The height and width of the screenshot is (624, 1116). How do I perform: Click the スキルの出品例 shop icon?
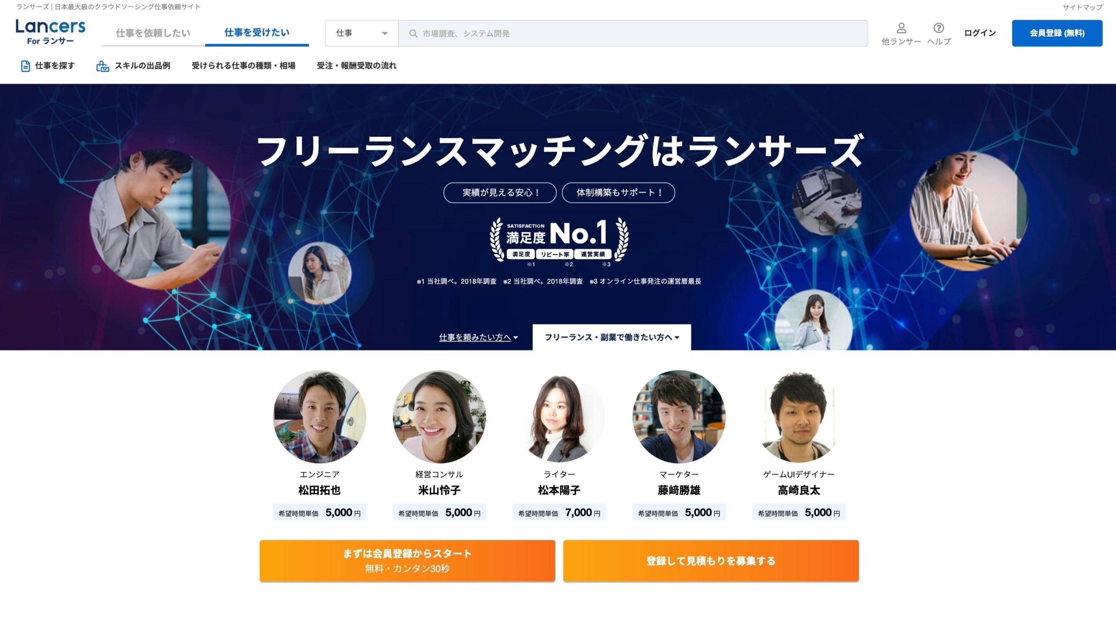click(102, 66)
